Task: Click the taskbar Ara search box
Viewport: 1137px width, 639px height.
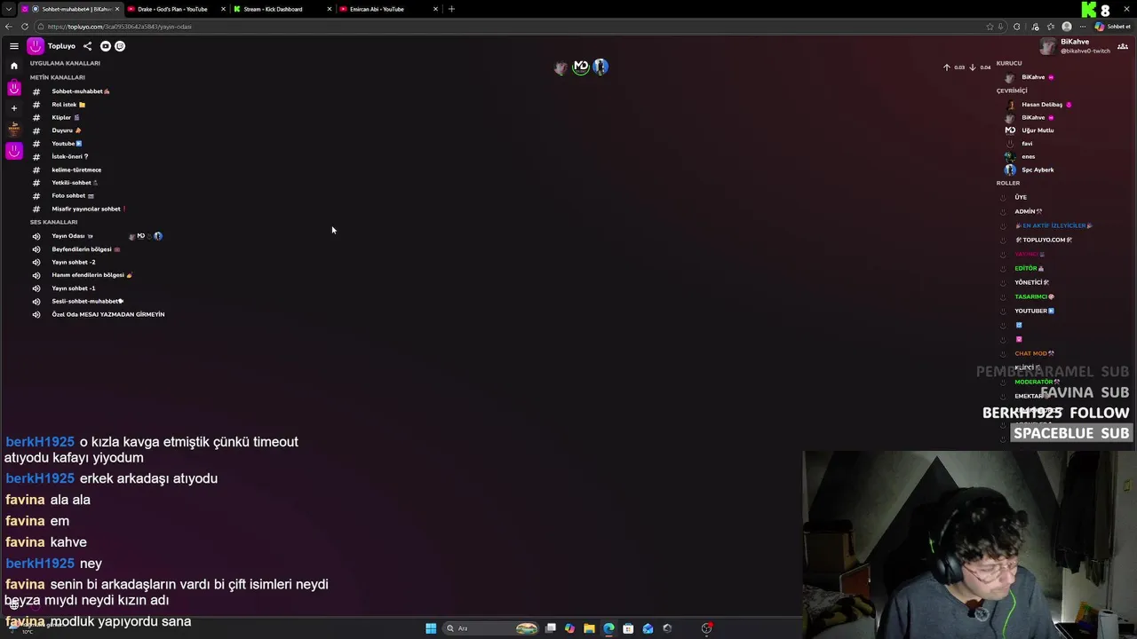Action: pyautogui.click(x=492, y=628)
